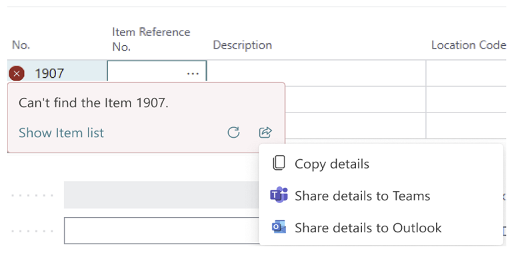The width and height of the screenshot is (520, 253).
Task: Click the red error icon beside 1907
Action: pos(17,73)
